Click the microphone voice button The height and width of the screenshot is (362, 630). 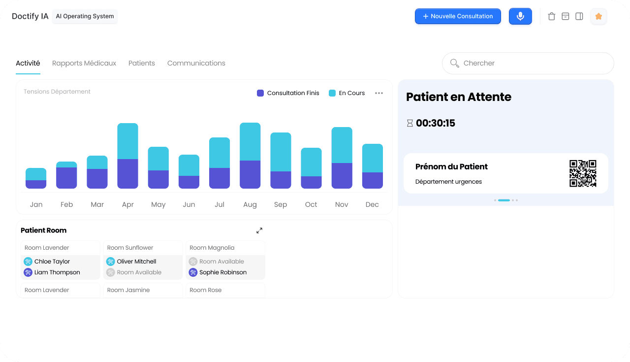coord(520,16)
